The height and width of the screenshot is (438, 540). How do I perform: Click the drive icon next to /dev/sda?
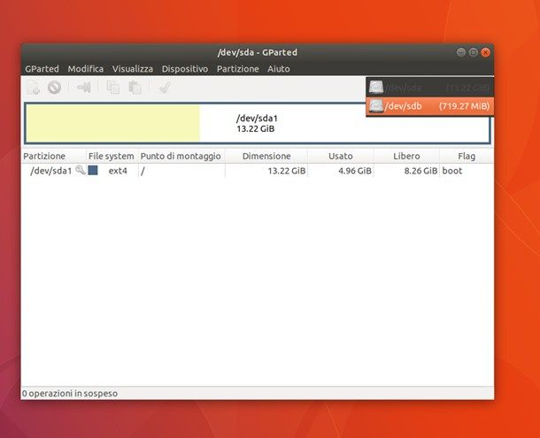[x=375, y=88]
